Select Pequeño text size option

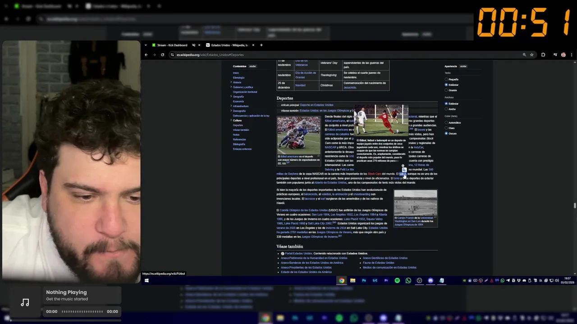pos(446,80)
